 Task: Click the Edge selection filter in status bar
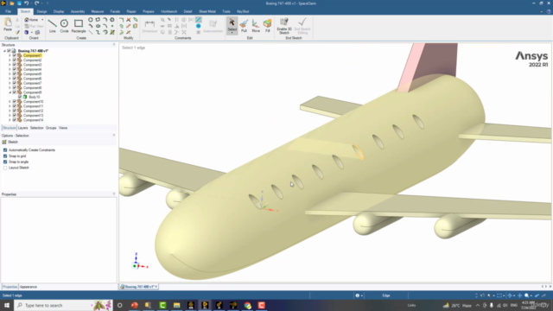(386, 295)
